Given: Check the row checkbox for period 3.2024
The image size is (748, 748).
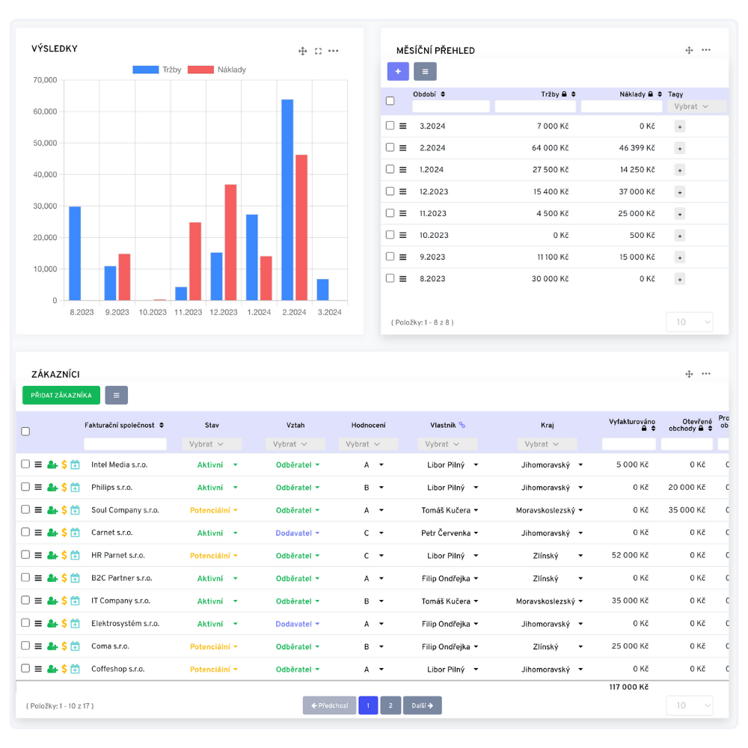Looking at the screenshot, I should tap(390, 126).
